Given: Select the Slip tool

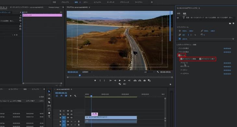Looking at the screenshot, I should pos(49,106).
